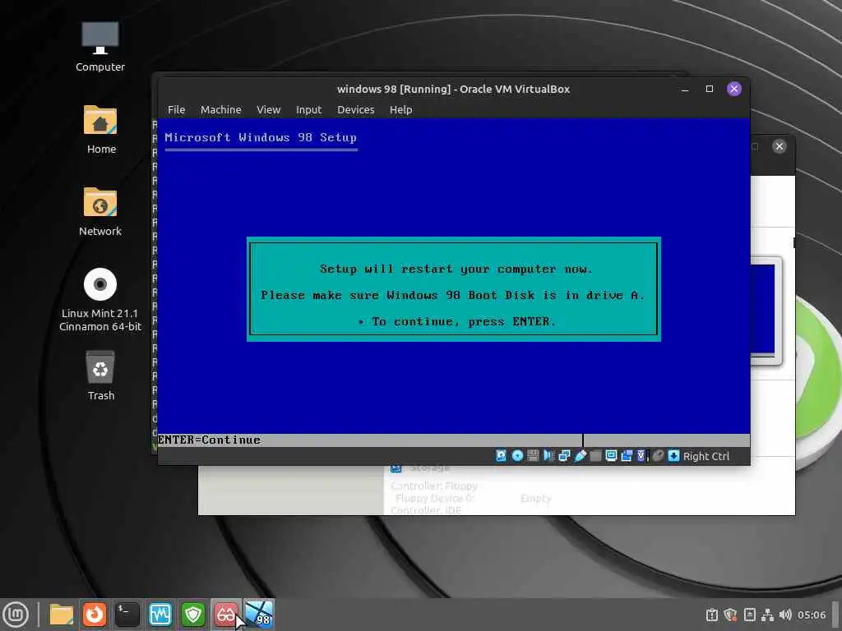Click the hard disk activity status icon
Screen dimensions: 842x631
(x=501, y=456)
